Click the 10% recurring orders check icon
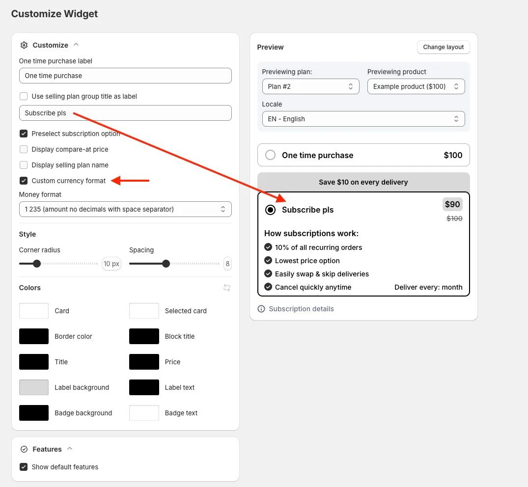Screen dimensions: 528x487 [x=268, y=247]
